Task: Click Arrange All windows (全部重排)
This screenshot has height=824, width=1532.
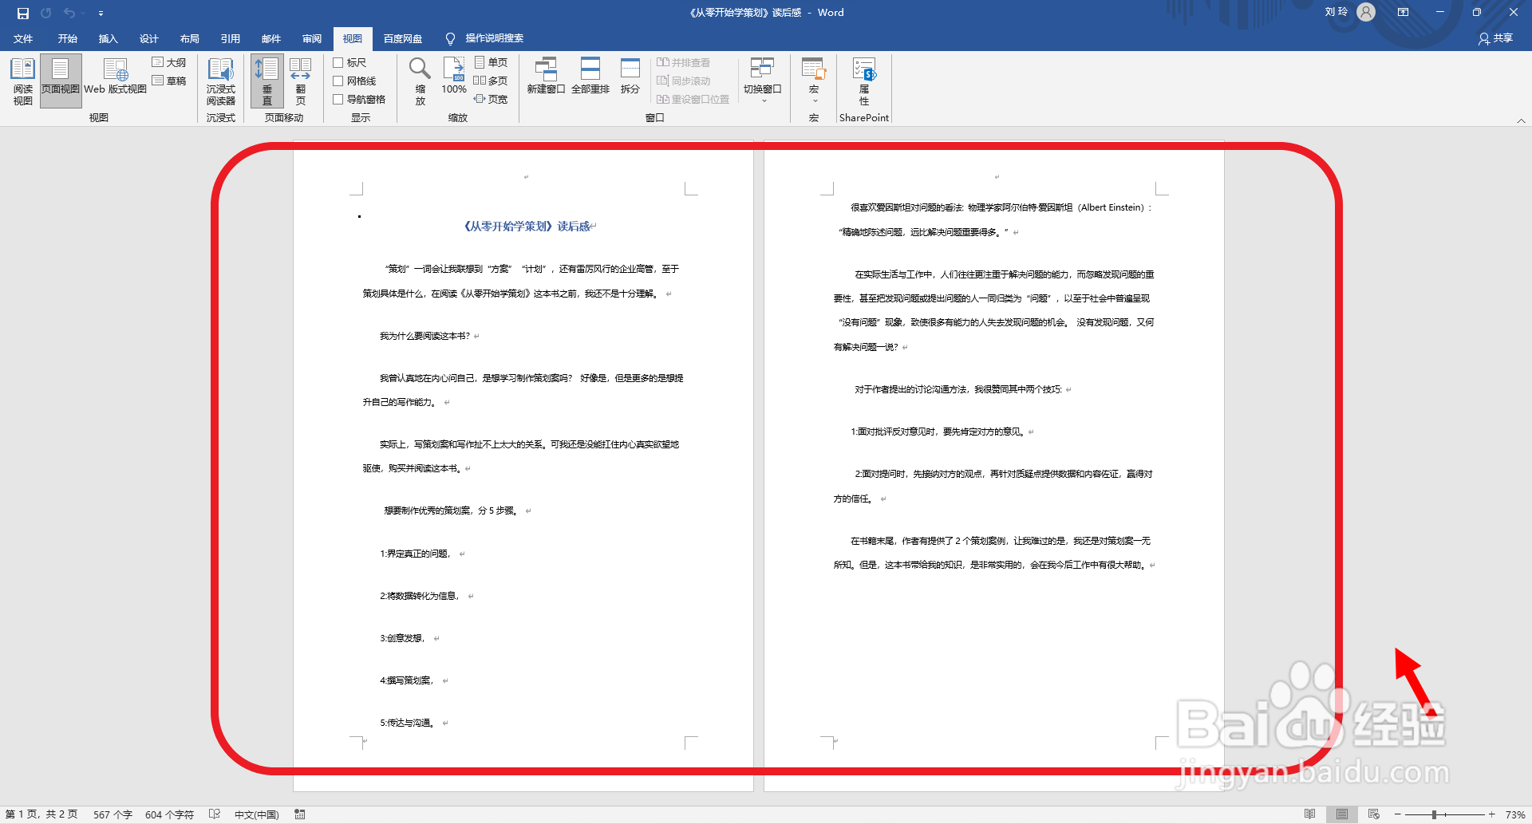Action: coord(590,77)
